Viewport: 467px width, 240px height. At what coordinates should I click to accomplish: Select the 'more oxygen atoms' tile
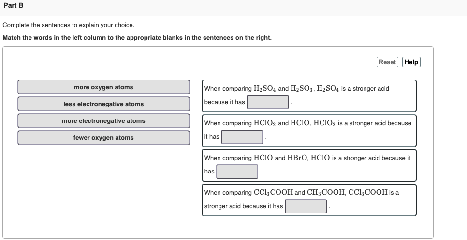(103, 87)
